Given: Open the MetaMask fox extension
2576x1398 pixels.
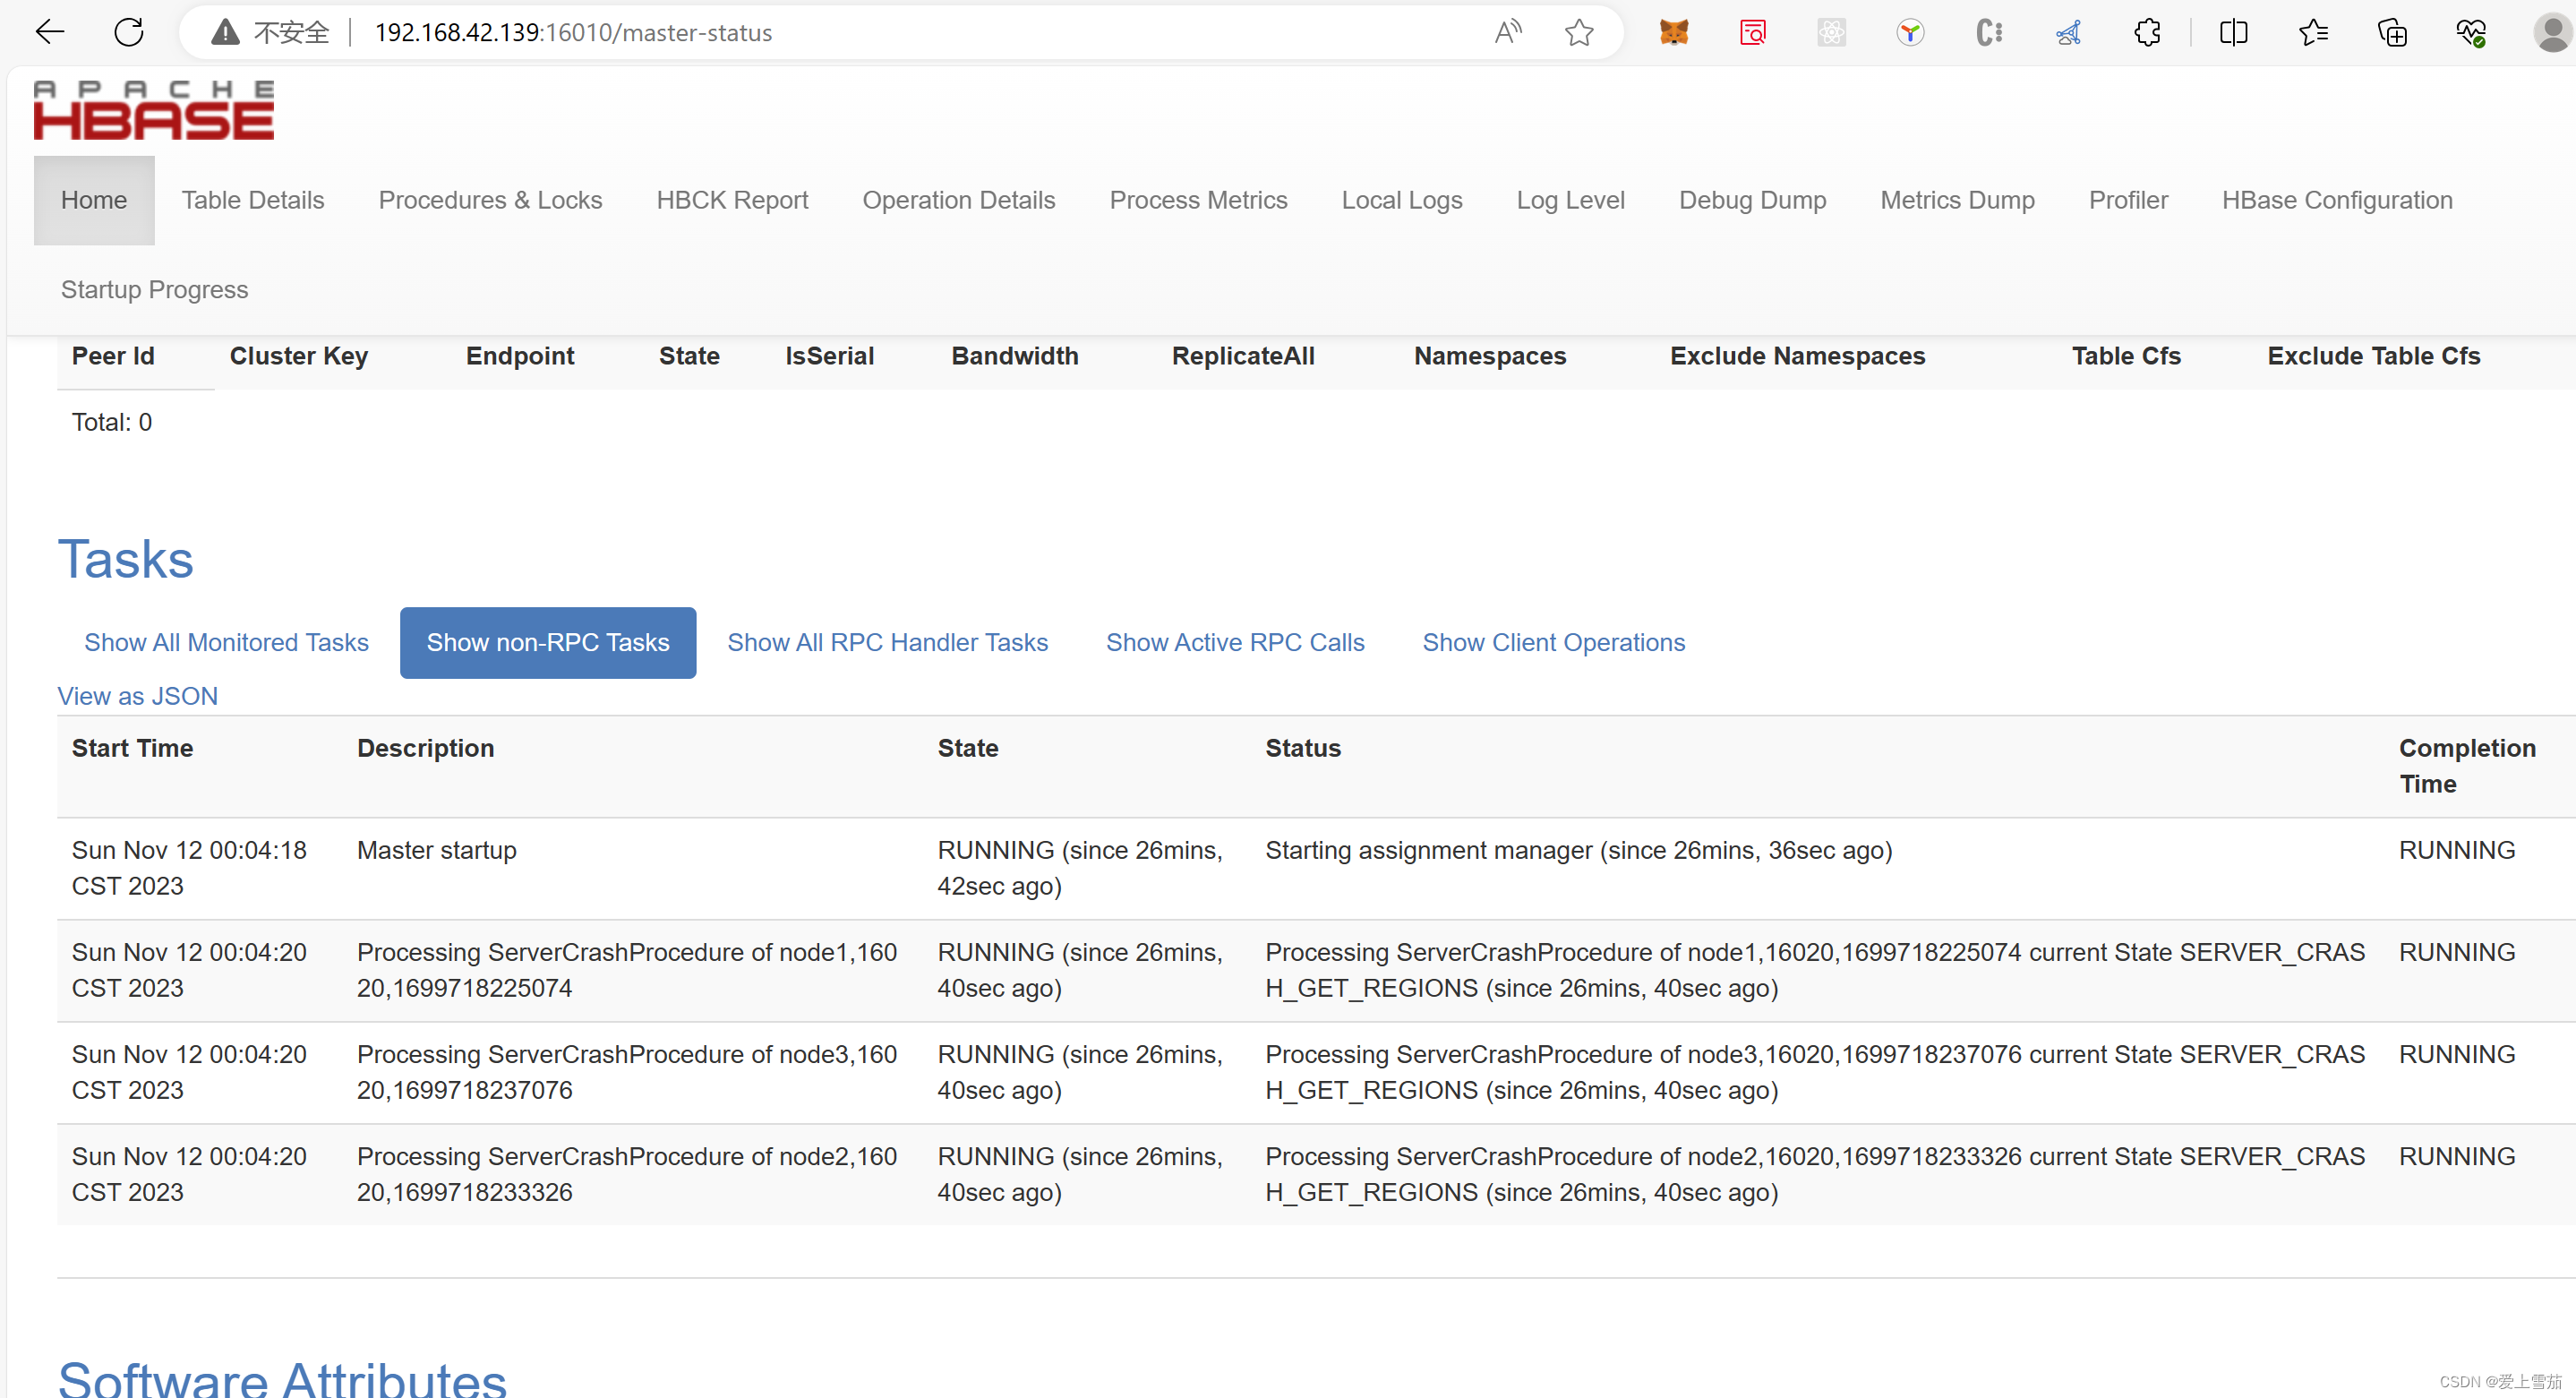Looking at the screenshot, I should point(1673,32).
